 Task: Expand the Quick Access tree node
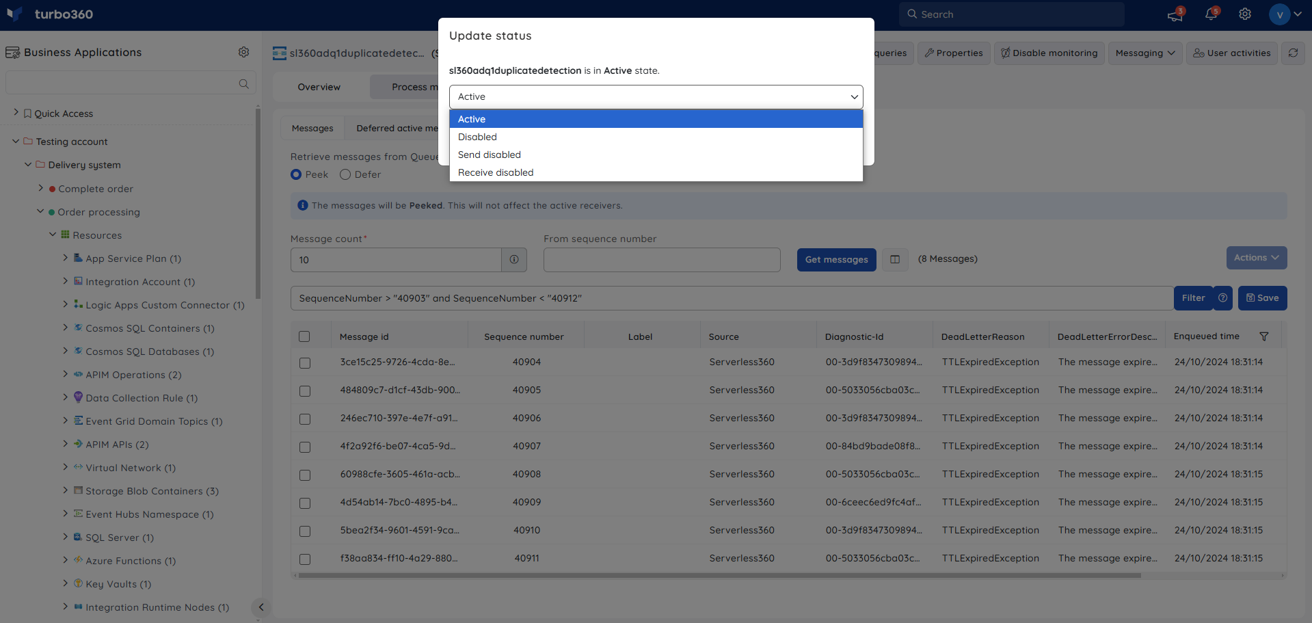tap(16, 112)
